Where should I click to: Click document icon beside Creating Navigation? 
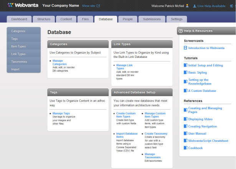pos(186,126)
